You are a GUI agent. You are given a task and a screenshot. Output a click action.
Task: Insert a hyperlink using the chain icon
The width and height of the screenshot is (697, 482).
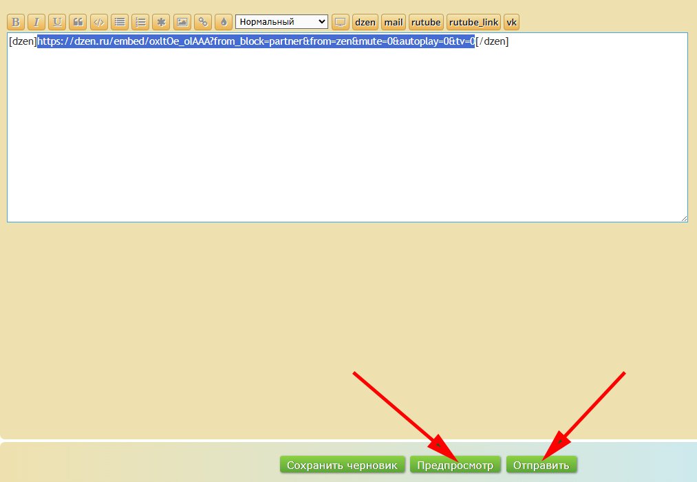pyautogui.click(x=202, y=22)
